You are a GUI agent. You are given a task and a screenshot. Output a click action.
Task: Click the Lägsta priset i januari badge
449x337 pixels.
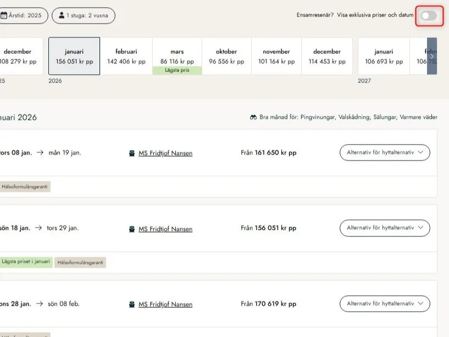pyautogui.click(x=26, y=263)
